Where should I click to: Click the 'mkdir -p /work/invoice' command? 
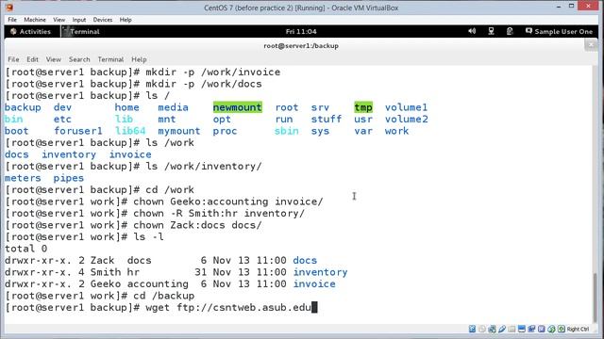pos(213,72)
